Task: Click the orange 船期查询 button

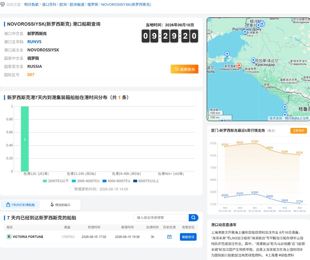Action: 184,69
